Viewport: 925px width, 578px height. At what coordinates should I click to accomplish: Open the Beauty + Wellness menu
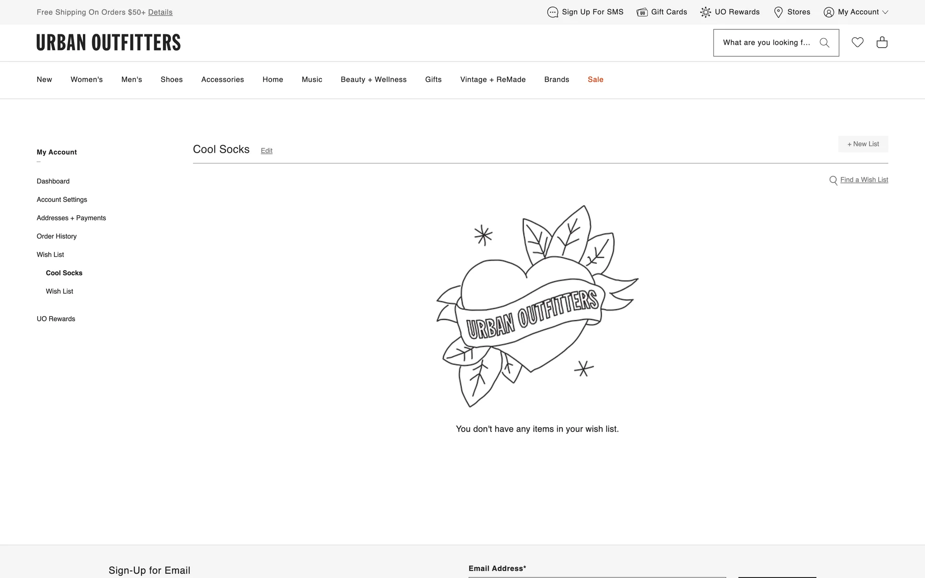point(373,79)
